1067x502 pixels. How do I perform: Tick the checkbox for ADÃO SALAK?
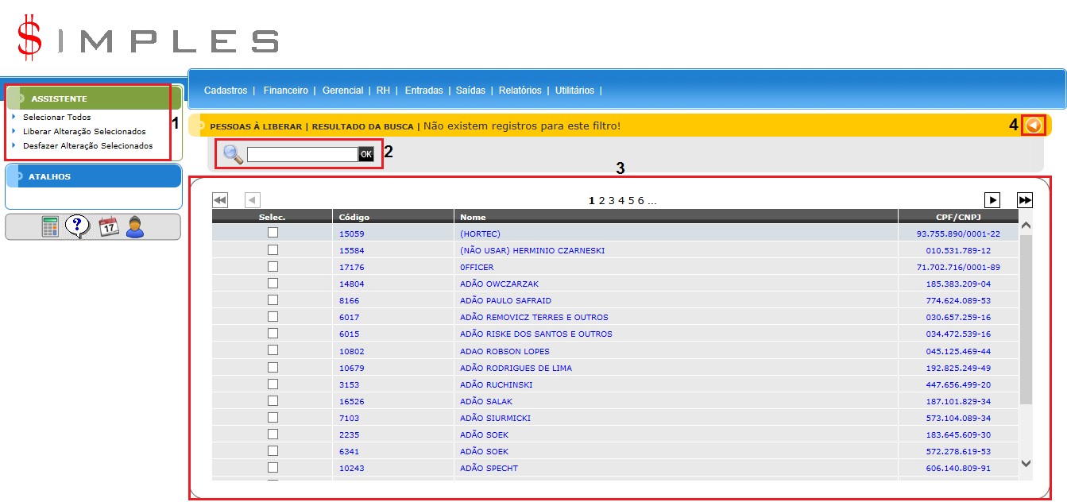click(273, 401)
